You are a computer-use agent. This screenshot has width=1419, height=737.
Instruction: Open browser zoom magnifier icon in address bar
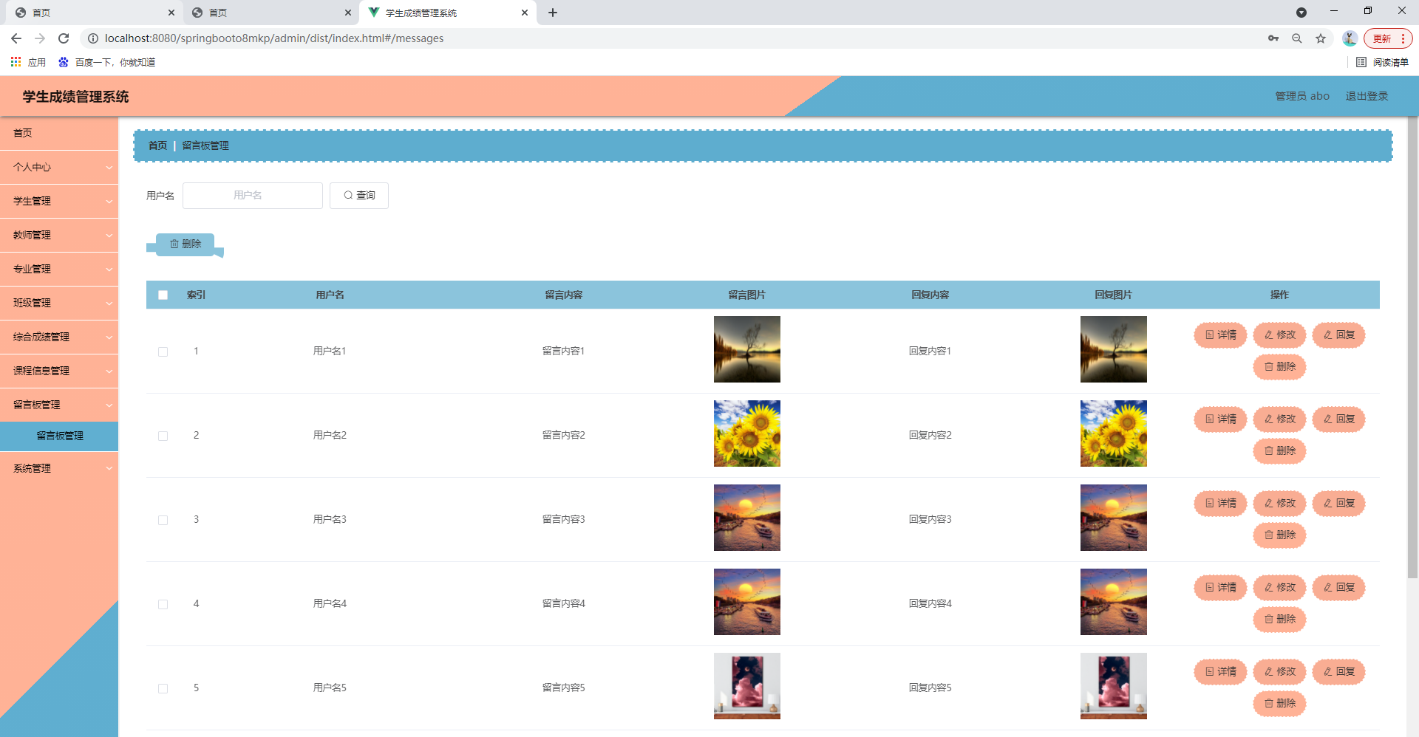pyautogui.click(x=1297, y=38)
